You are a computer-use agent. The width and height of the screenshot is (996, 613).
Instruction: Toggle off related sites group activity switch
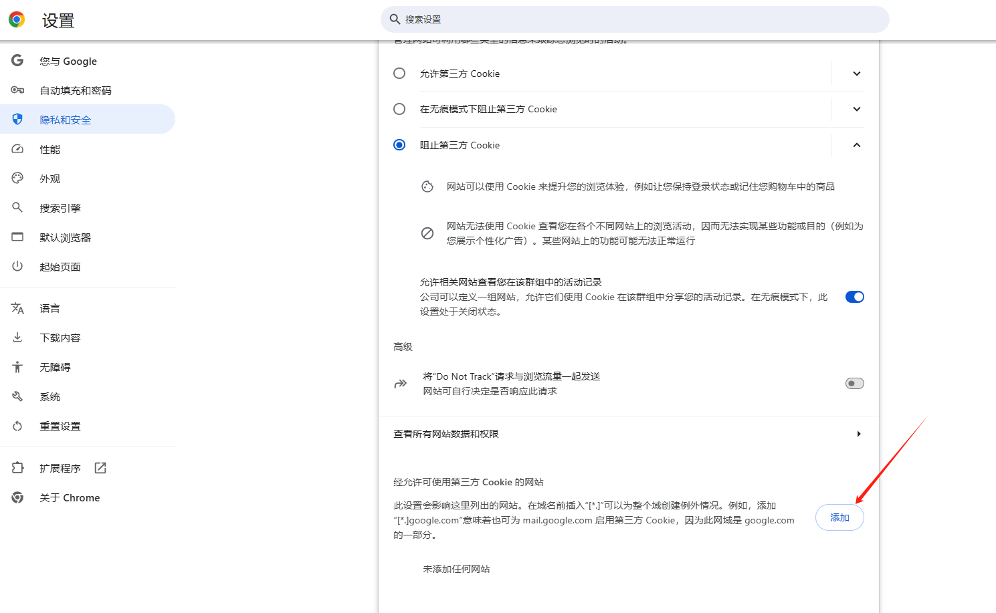coord(855,297)
